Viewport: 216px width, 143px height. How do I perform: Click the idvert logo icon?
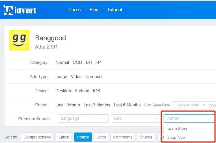(x=8, y=10)
